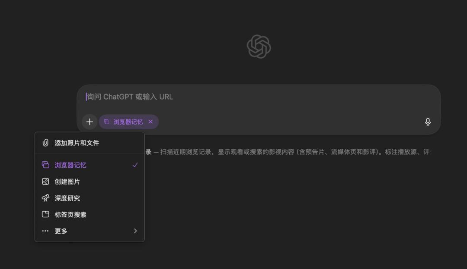Click the three-dots icon beside 更多
This screenshot has height=269, width=467.
pos(45,231)
